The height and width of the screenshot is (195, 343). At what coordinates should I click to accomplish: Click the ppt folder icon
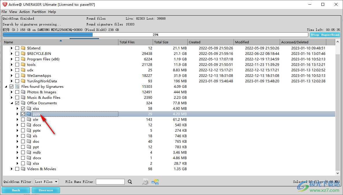(29, 147)
